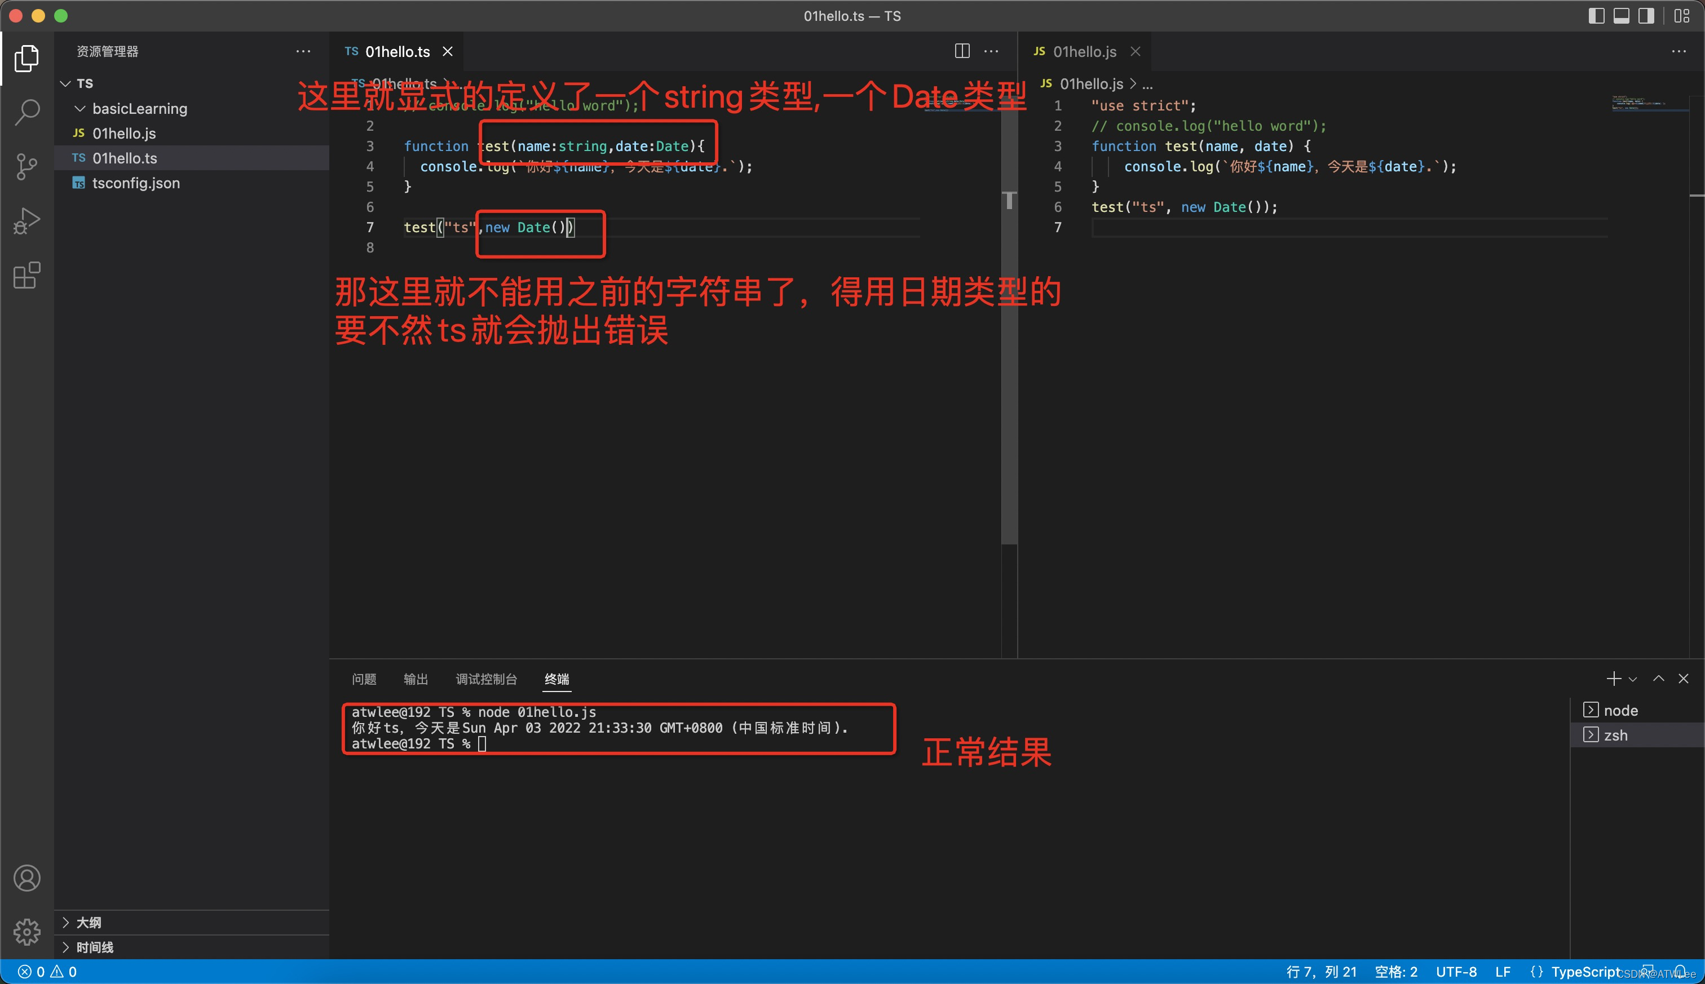Viewport: 1705px width, 984px height.
Task: Add a new terminal with plus icon
Action: [x=1613, y=679]
